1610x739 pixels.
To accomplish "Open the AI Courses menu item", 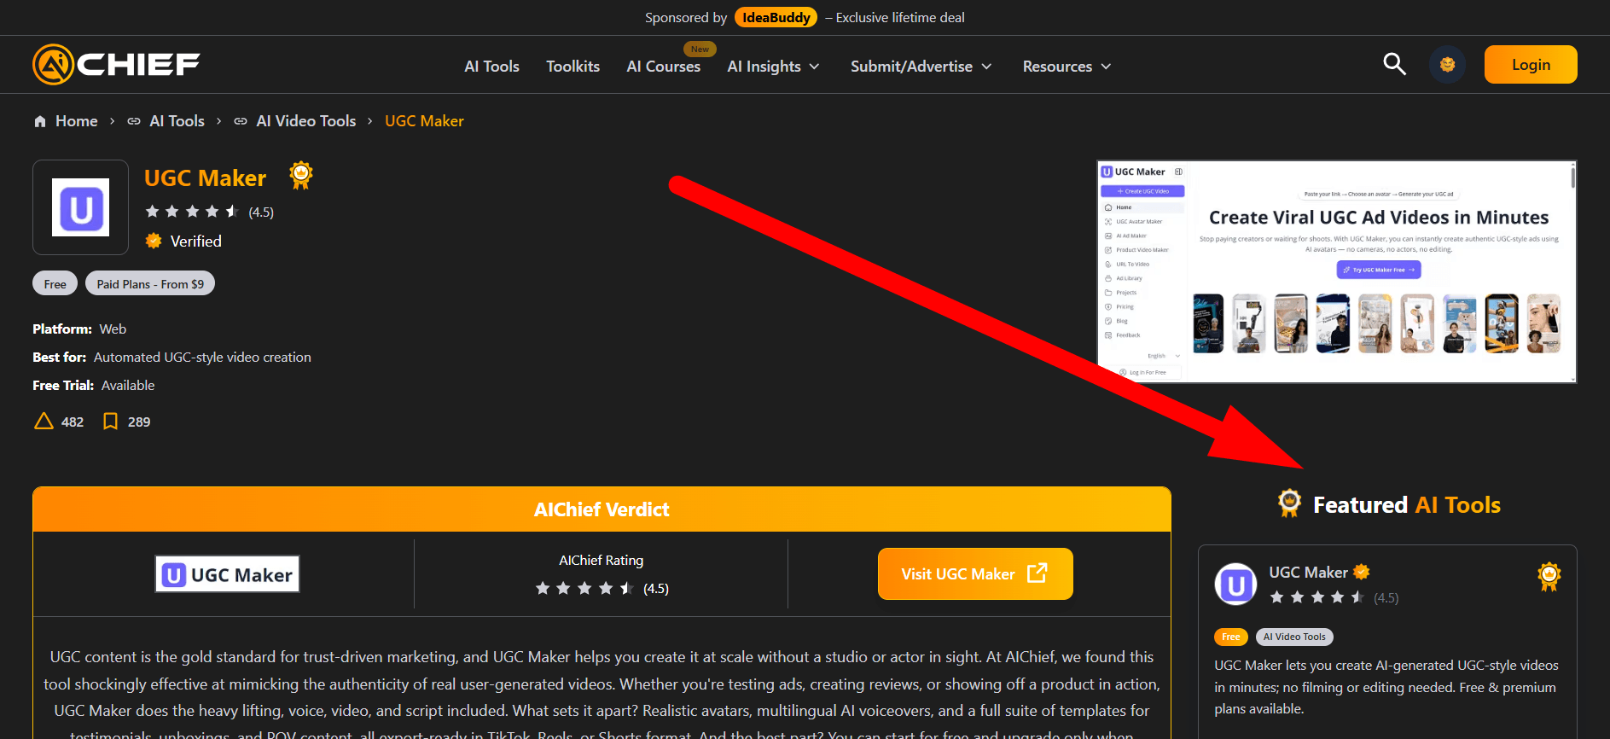I will (x=663, y=67).
